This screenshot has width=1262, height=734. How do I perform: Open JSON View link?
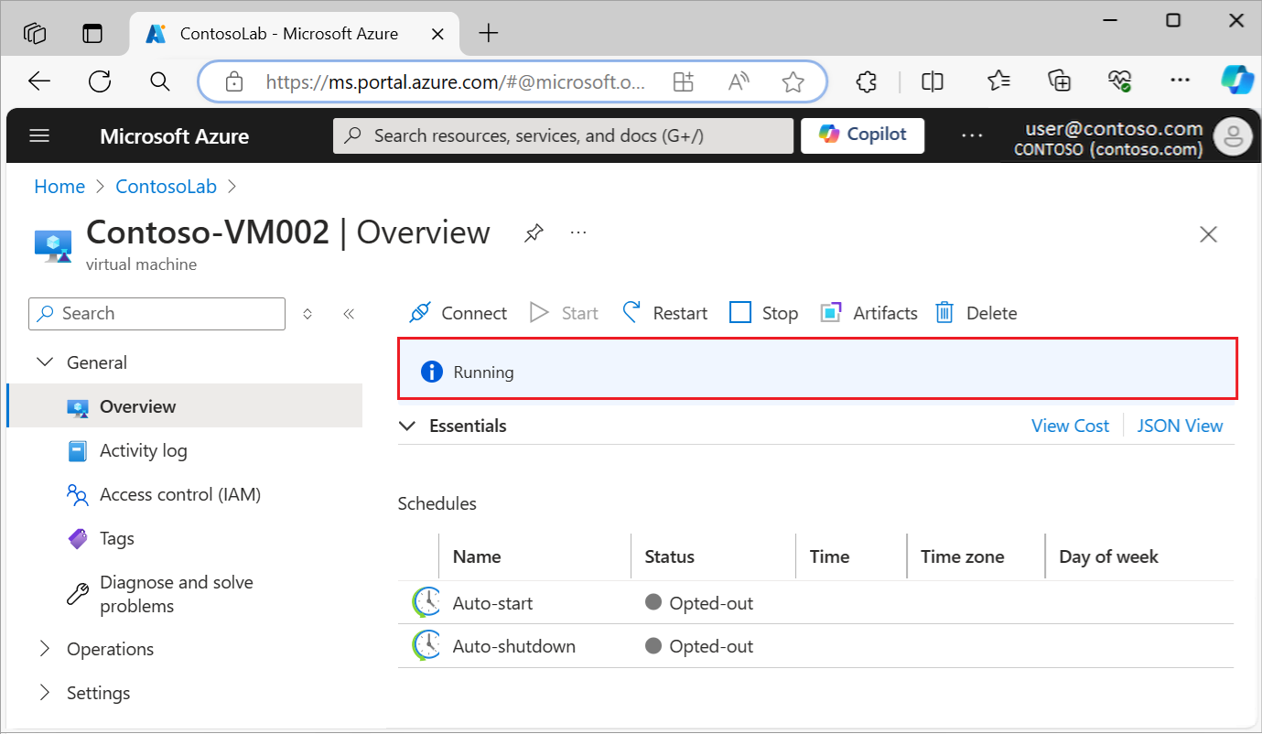1180,426
